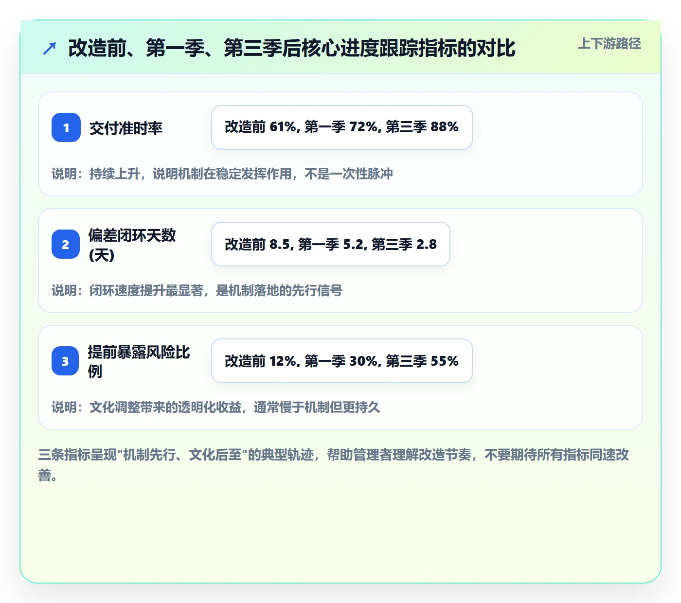Viewport: 681px width, 603px height.
Task: Click the 偏差闭环天数 (天) metric name
Action: 132,245
